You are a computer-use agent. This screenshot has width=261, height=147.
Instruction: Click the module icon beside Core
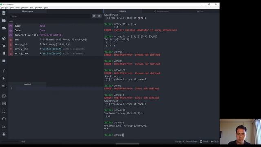click(x=11, y=31)
